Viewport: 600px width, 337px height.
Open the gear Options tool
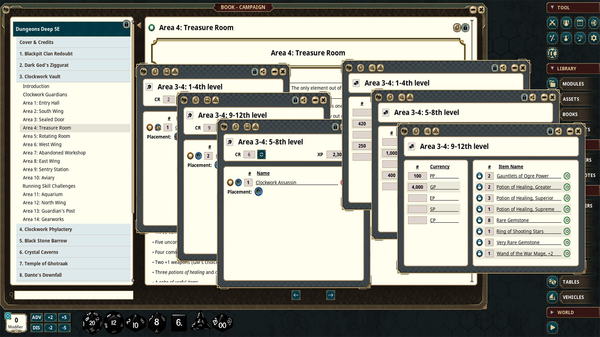(593, 38)
